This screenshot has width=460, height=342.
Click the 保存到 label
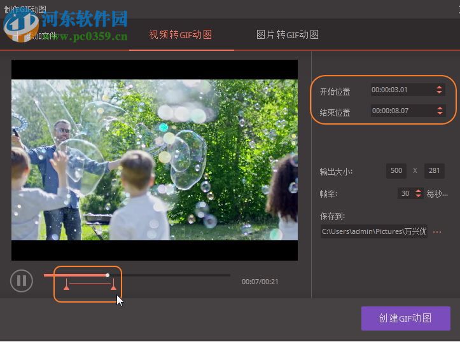click(332, 216)
